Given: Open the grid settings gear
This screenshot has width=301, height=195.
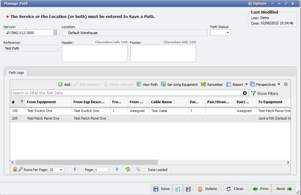Looking at the screenshot, I should [x=286, y=84].
